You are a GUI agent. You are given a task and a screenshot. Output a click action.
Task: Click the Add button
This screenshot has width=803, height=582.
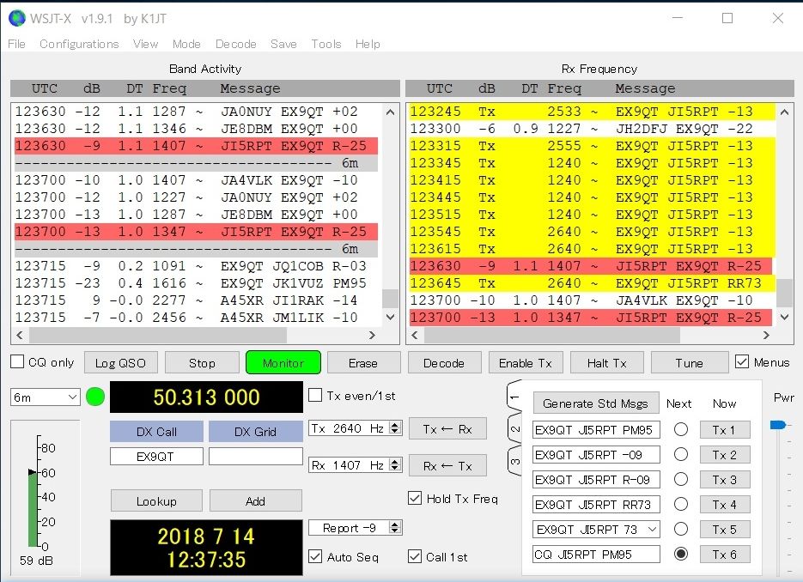click(256, 500)
